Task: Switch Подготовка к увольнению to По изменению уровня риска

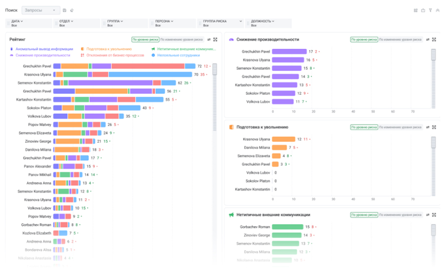Action: coord(400,127)
